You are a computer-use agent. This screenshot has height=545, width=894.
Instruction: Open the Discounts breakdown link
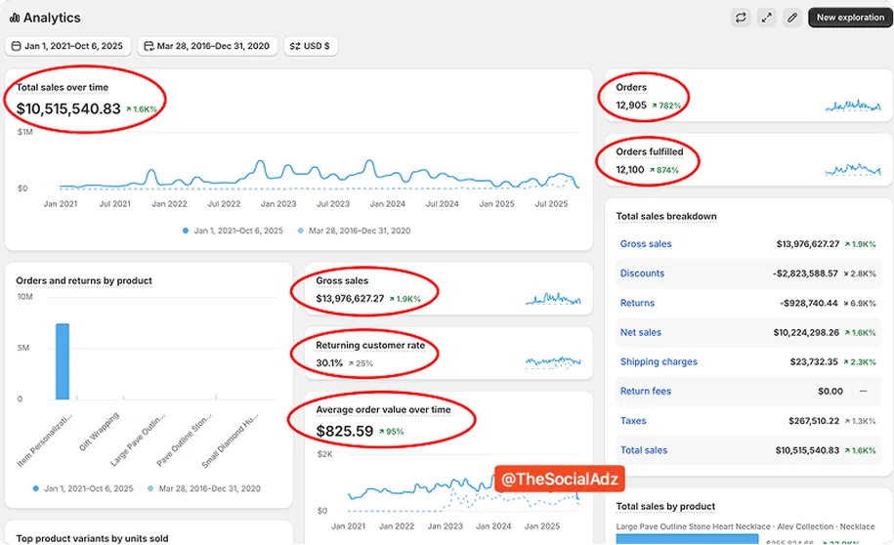pos(642,273)
